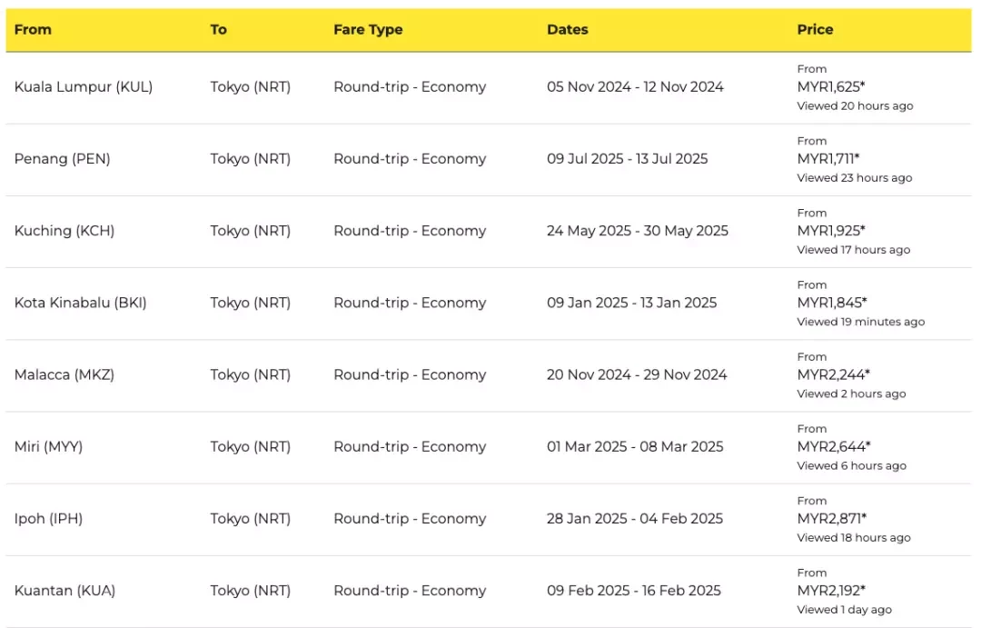
Task: Open the MYR2,192 Kuantan fare
Action: coord(831,591)
